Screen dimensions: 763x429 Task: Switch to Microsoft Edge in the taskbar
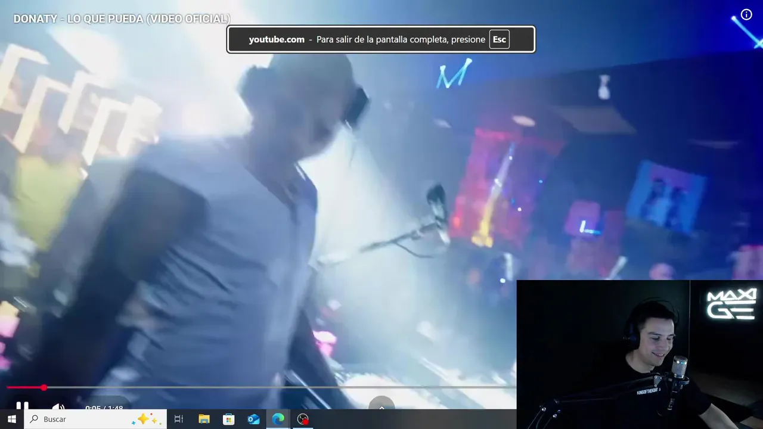[278, 419]
